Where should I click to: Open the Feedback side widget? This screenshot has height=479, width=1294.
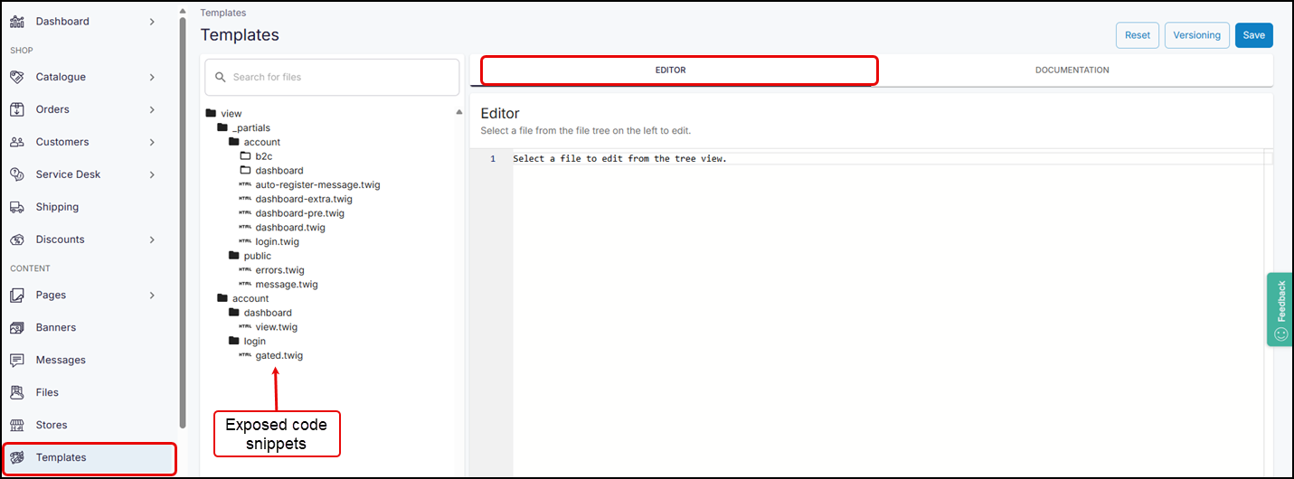[1280, 309]
